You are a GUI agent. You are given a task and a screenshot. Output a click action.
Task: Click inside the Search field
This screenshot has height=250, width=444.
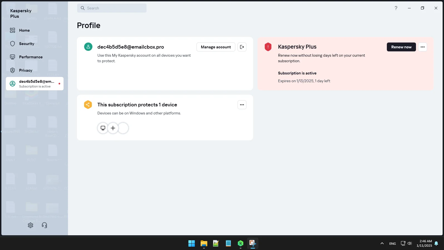[x=112, y=8]
